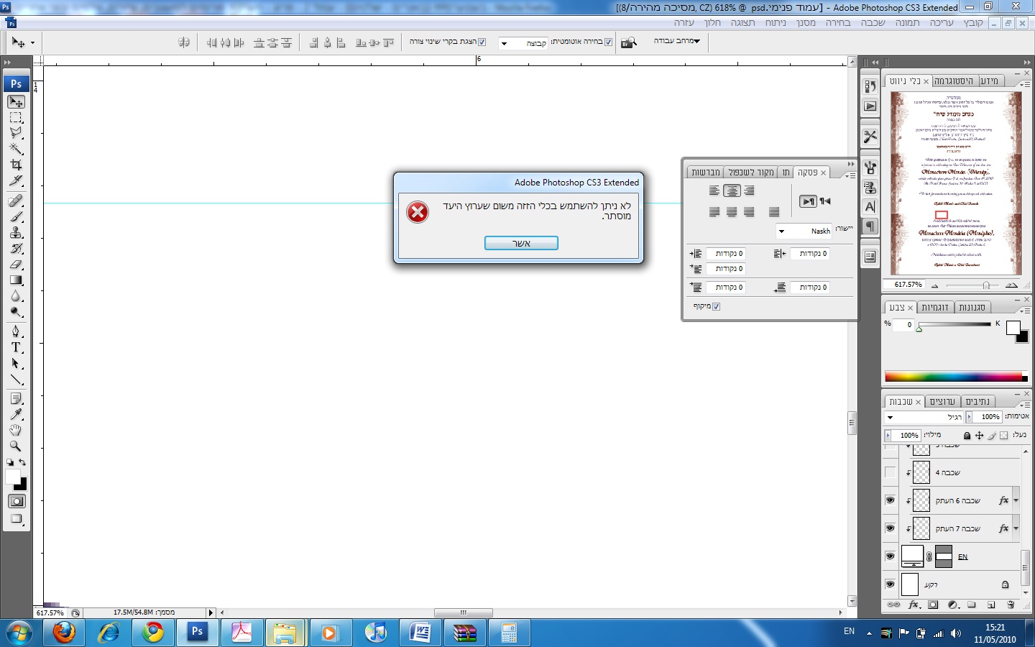Screen dimensions: 1035x647
Task: Select the Polygonal Lasso tool
Action: tap(16, 133)
